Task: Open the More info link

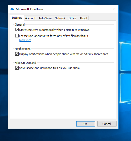Action: pyautogui.click(x=25, y=40)
